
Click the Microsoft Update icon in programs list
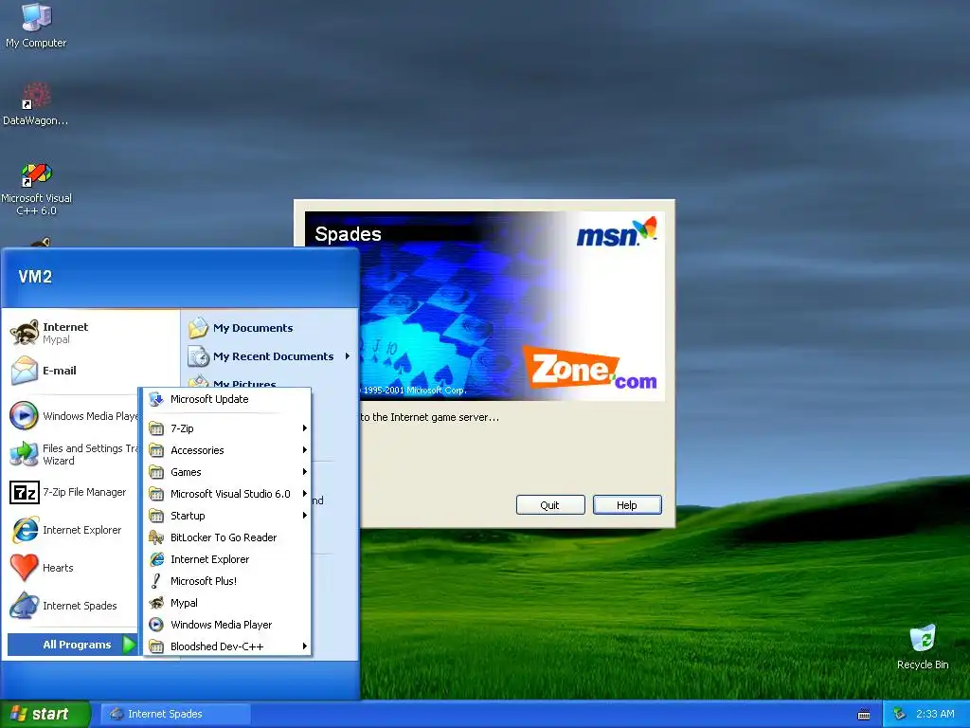point(156,399)
